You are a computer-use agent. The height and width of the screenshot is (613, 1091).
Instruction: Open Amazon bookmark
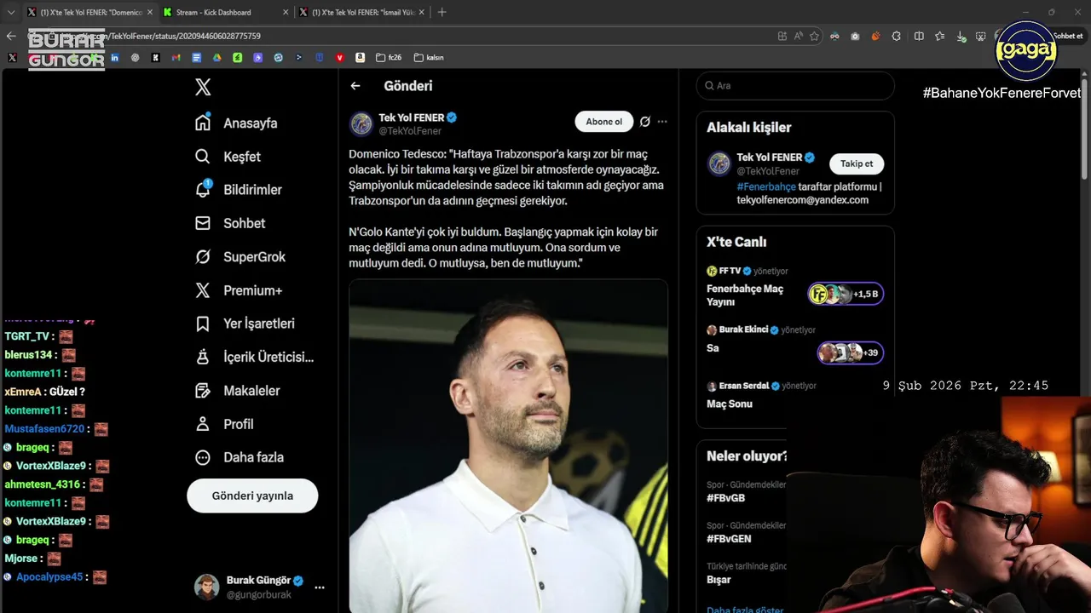pyautogui.click(x=360, y=57)
